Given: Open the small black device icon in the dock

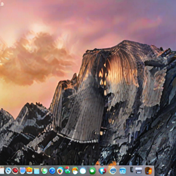Looking at the screenshot, I should pos(132,169).
